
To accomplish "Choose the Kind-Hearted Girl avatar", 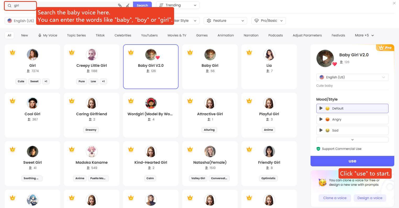I will coord(151,151).
